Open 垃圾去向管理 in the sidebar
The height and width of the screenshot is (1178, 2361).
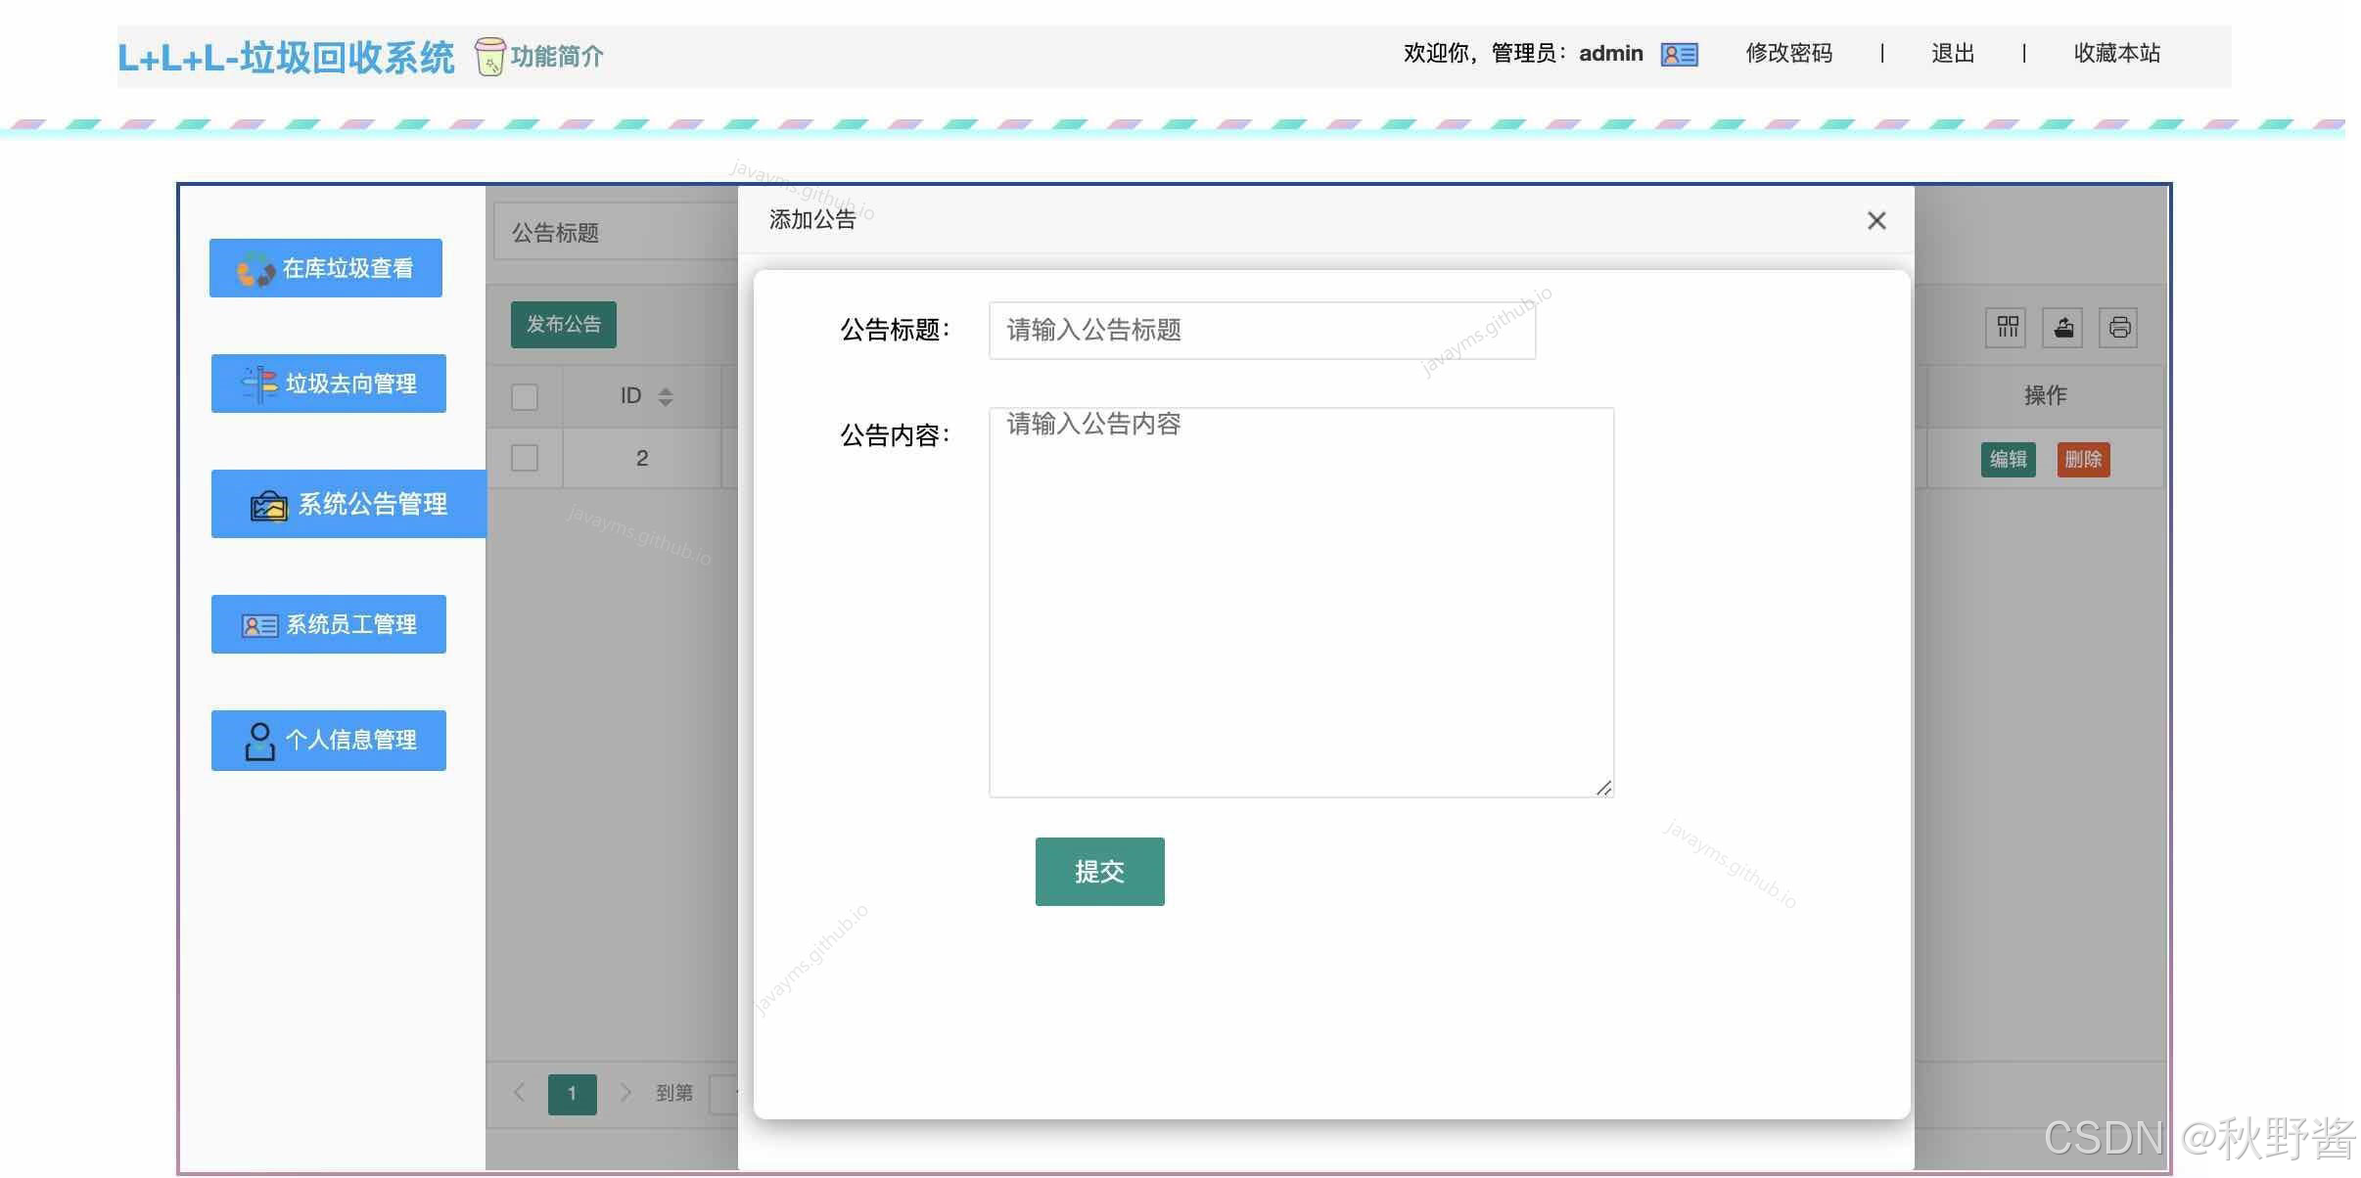[329, 384]
